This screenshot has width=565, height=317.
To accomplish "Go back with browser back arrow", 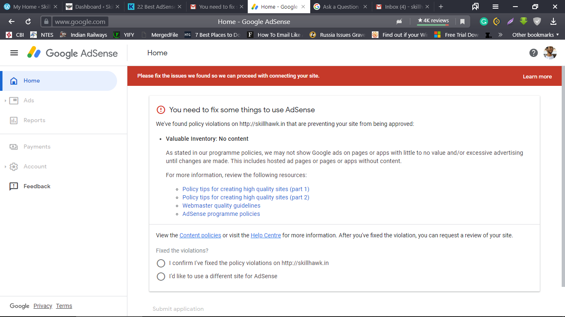I will [12, 21].
